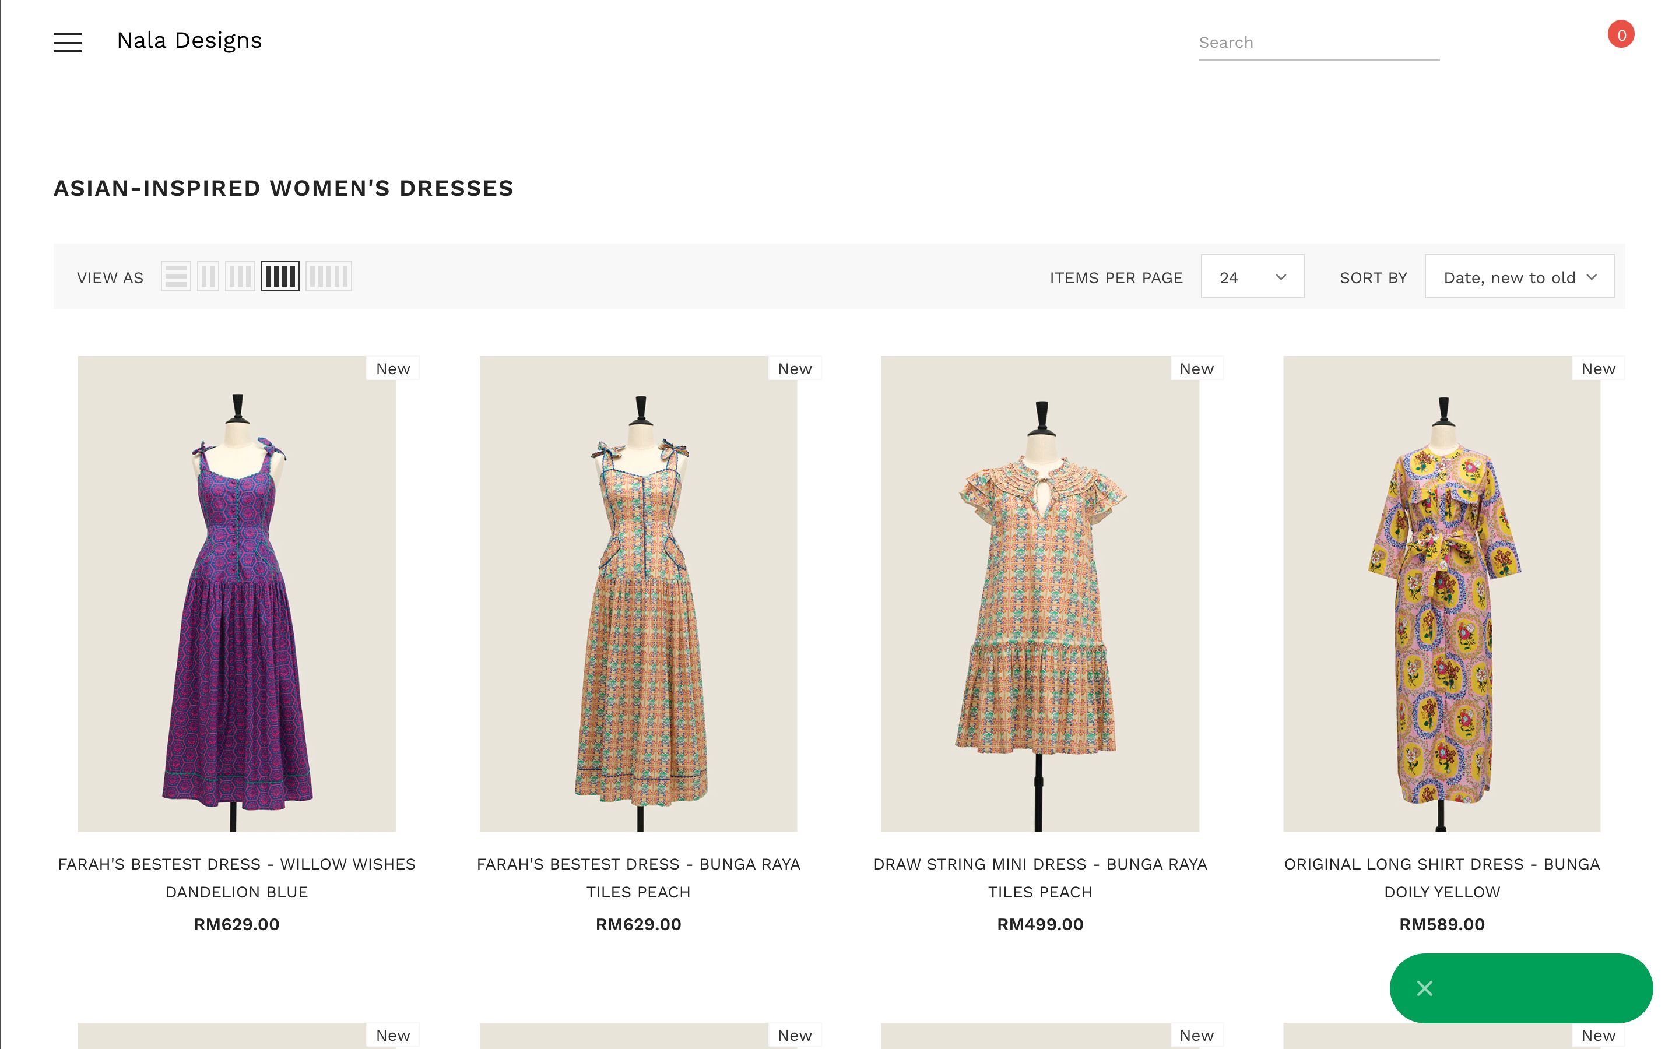This screenshot has height=1049, width=1679.
Task: Switch to three-column grid view
Action: (241, 276)
